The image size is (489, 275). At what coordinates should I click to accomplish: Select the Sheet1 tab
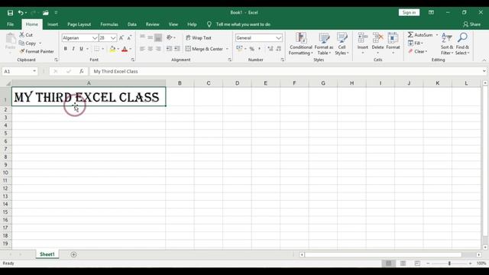pyautogui.click(x=47, y=254)
